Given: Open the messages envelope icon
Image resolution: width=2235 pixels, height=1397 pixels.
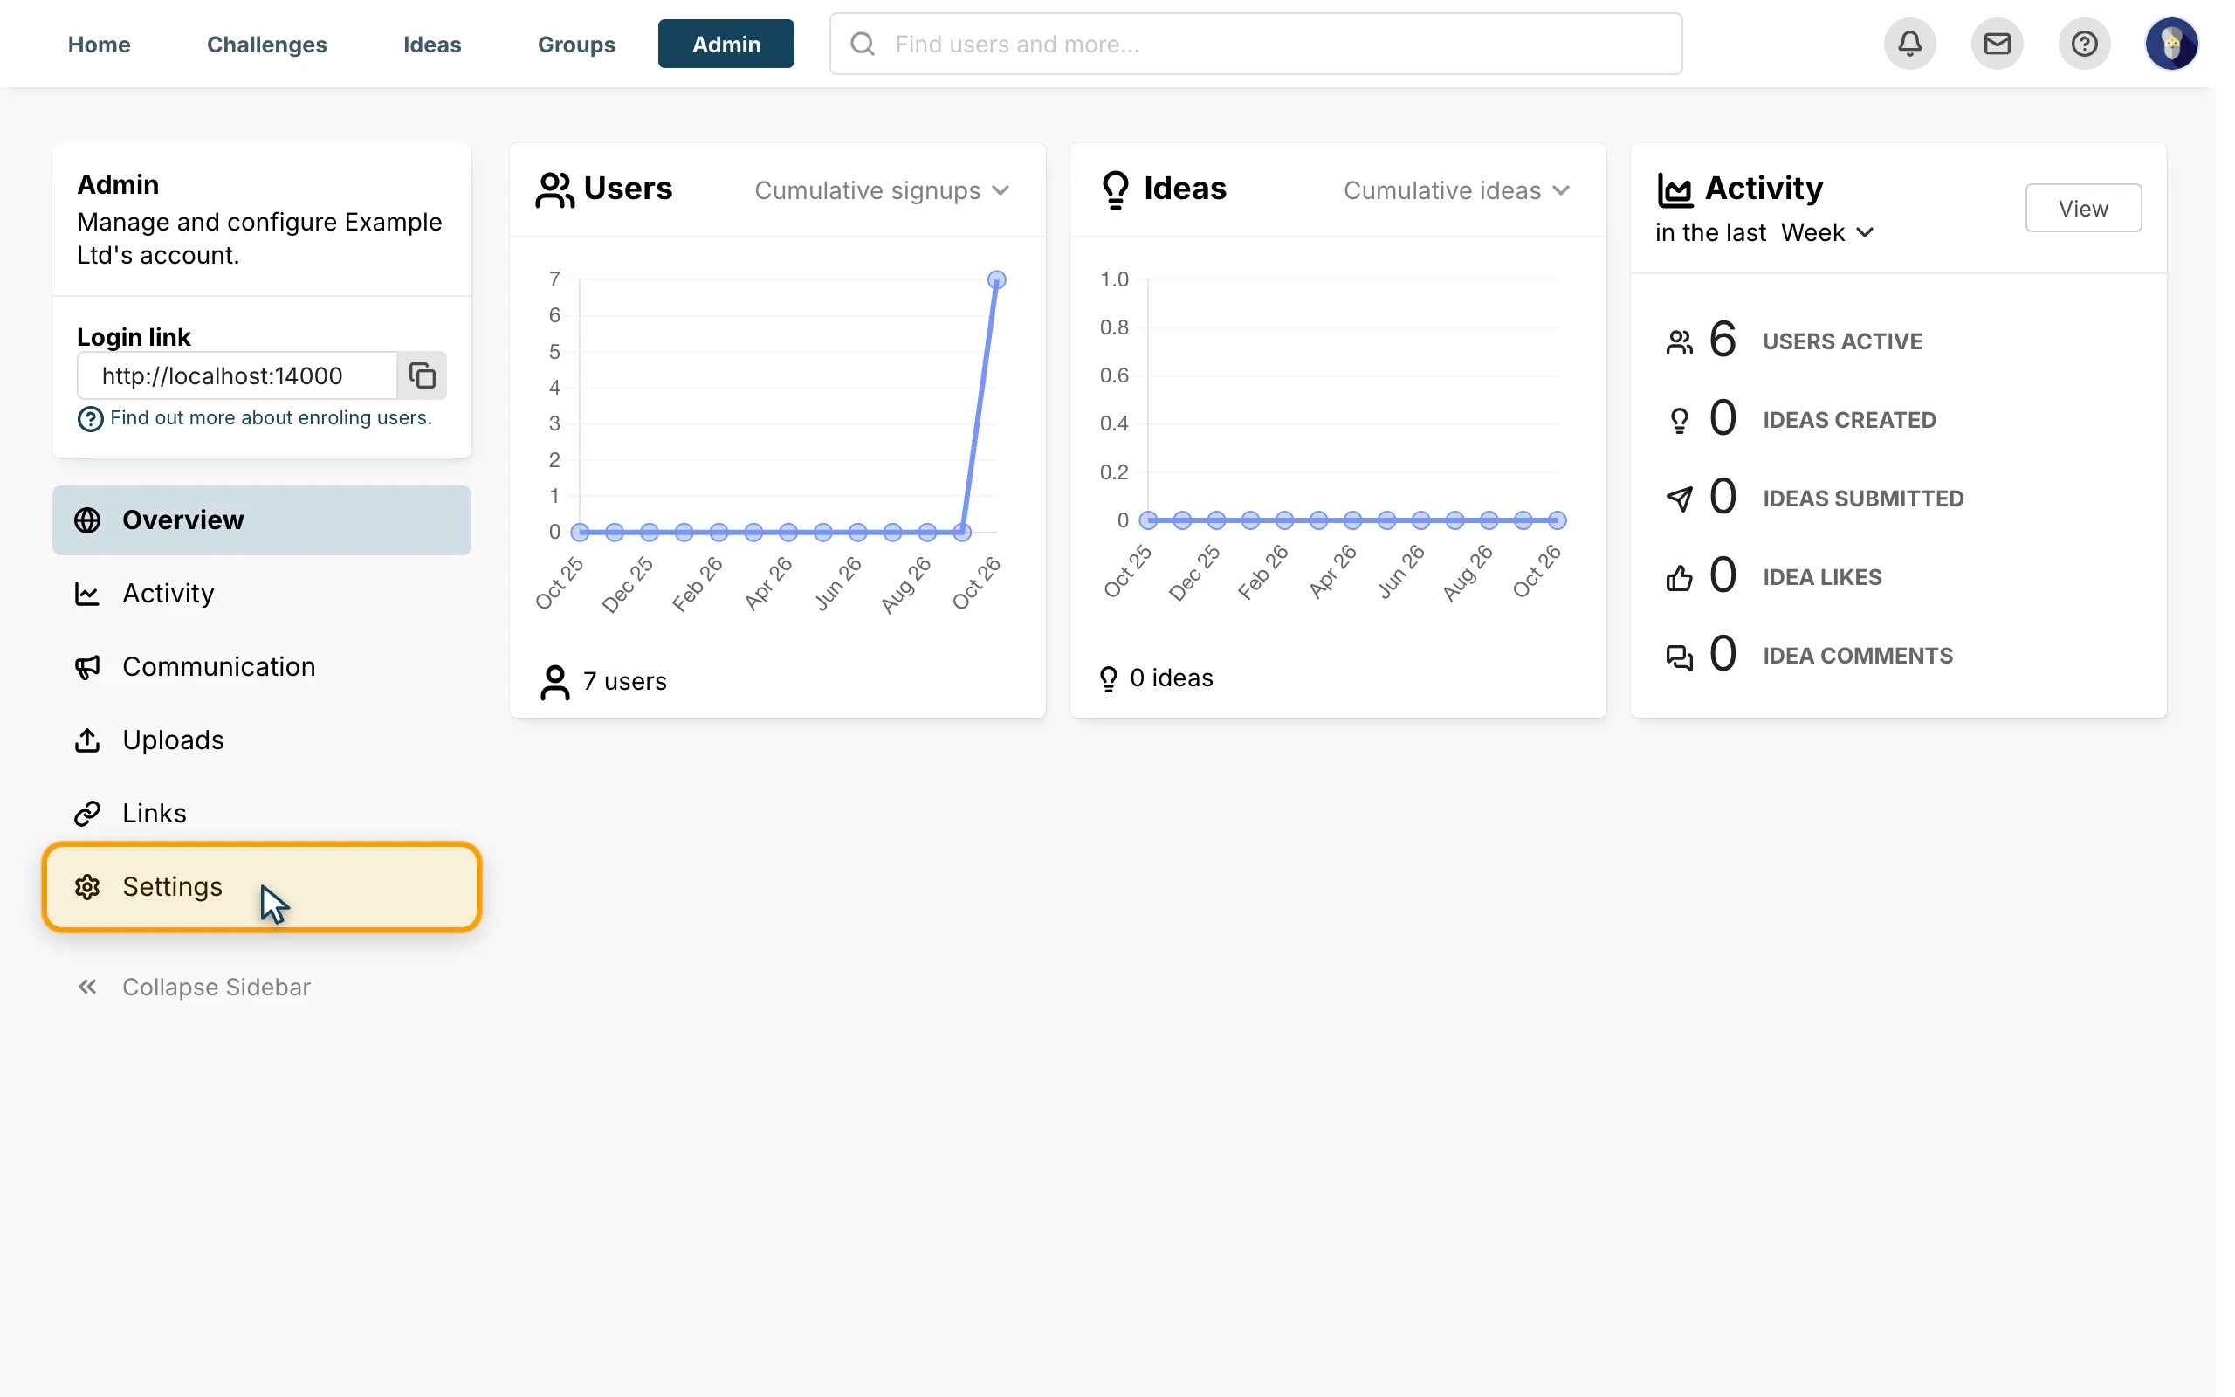Looking at the screenshot, I should [1997, 44].
